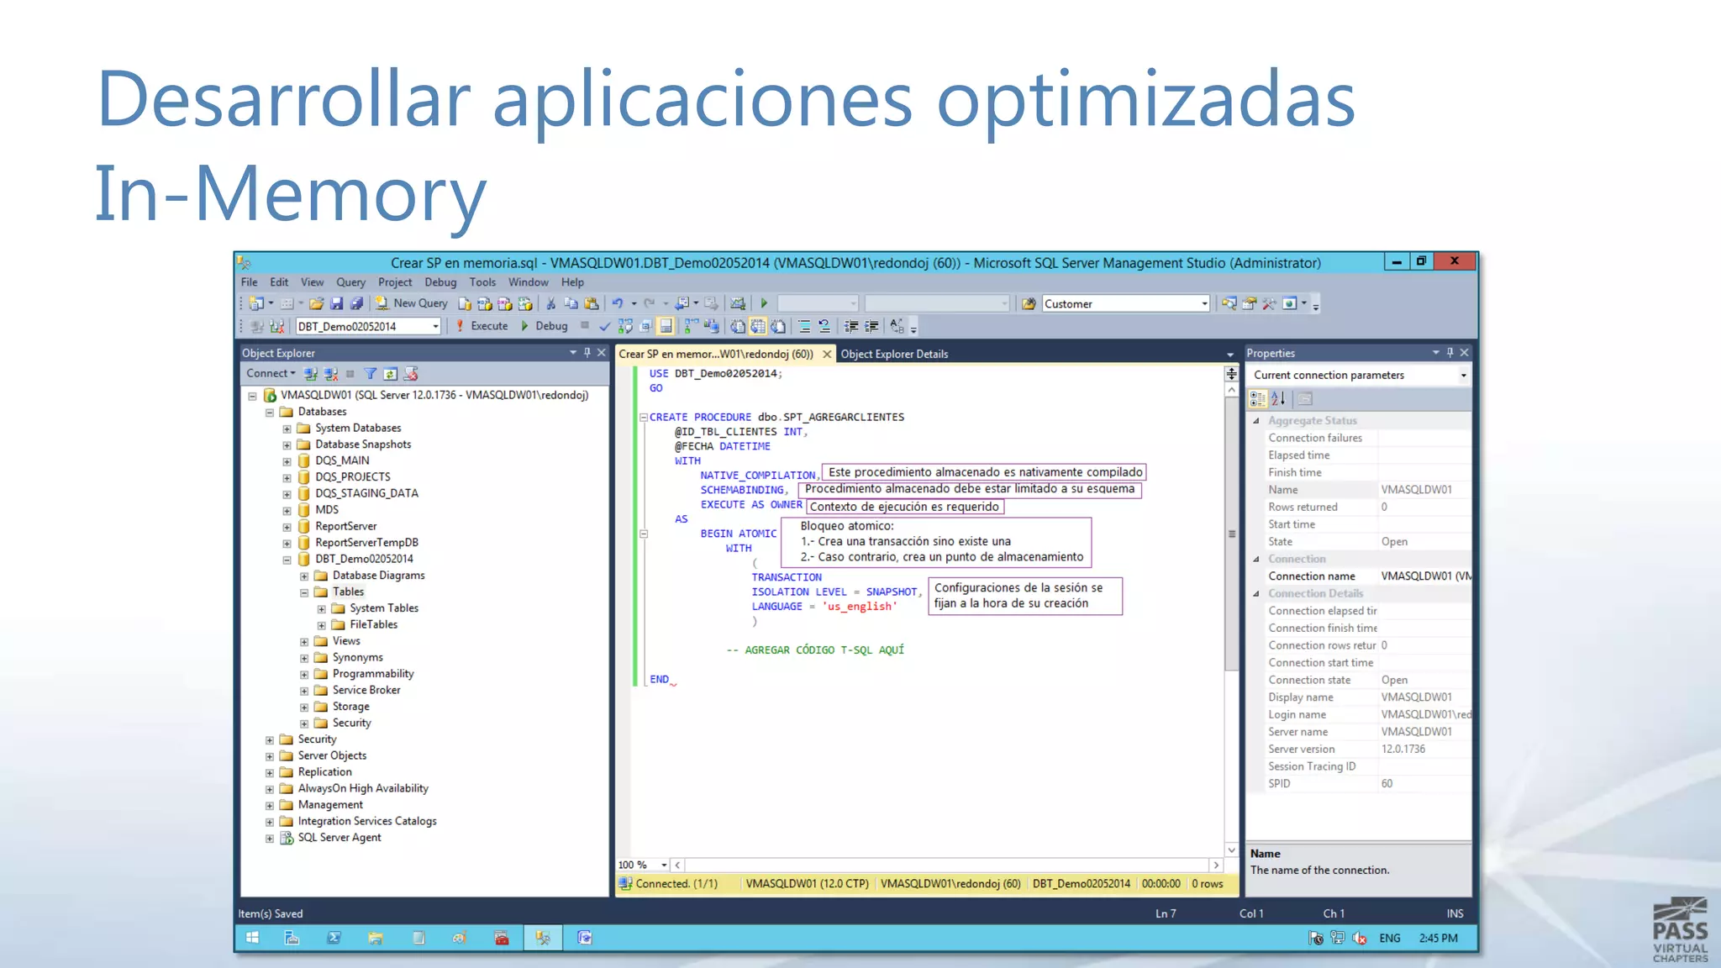The width and height of the screenshot is (1721, 968).
Task: Click the Toolbox hammer-wrench icon
Action: click(1269, 303)
